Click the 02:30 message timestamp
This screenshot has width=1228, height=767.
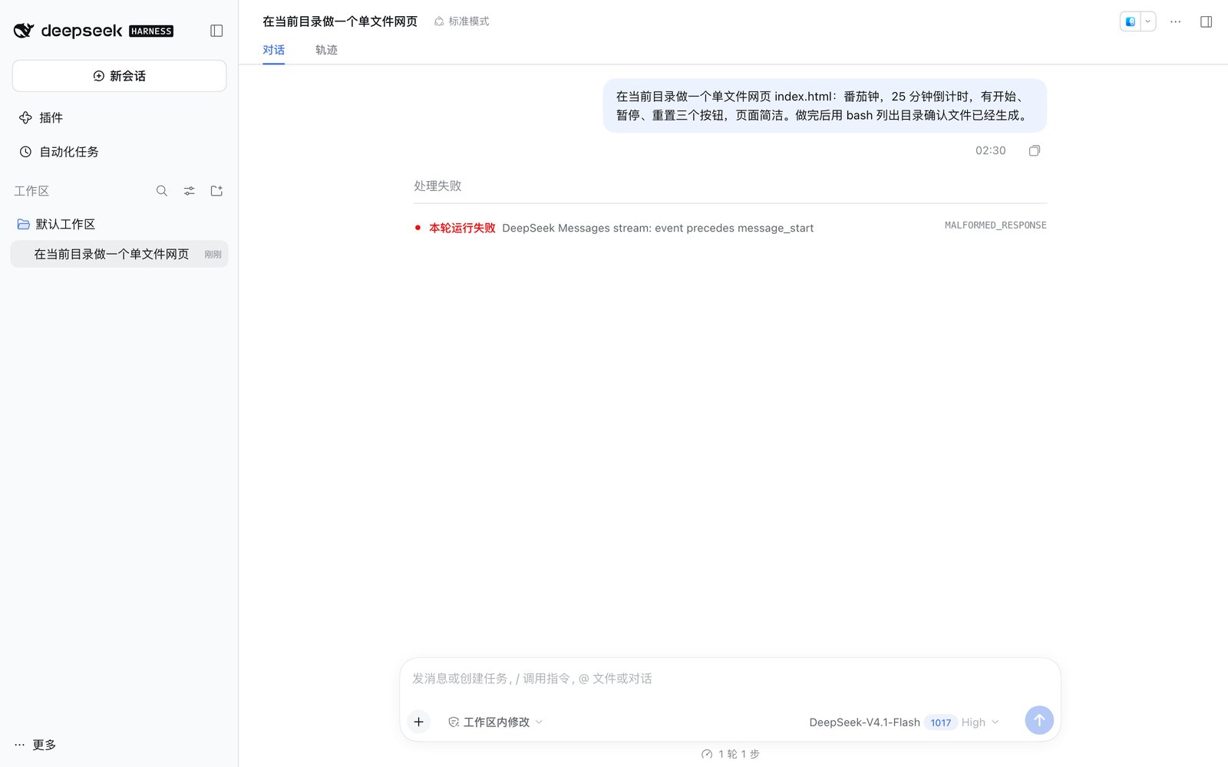click(x=990, y=150)
